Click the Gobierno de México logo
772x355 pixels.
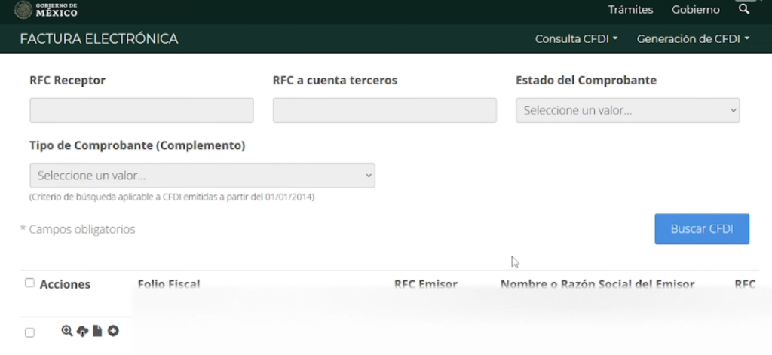tap(46, 10)
